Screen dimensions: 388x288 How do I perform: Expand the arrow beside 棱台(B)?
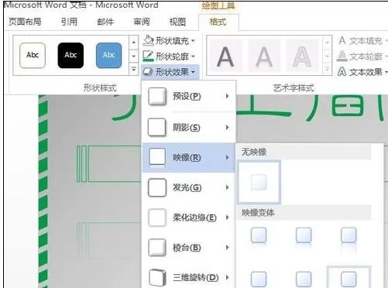point(227,248)
